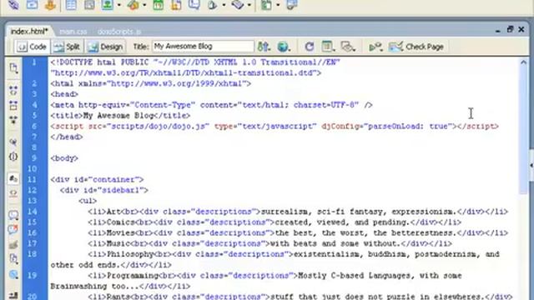Open the Images dropdown arrow

click(x=118, y=5)
